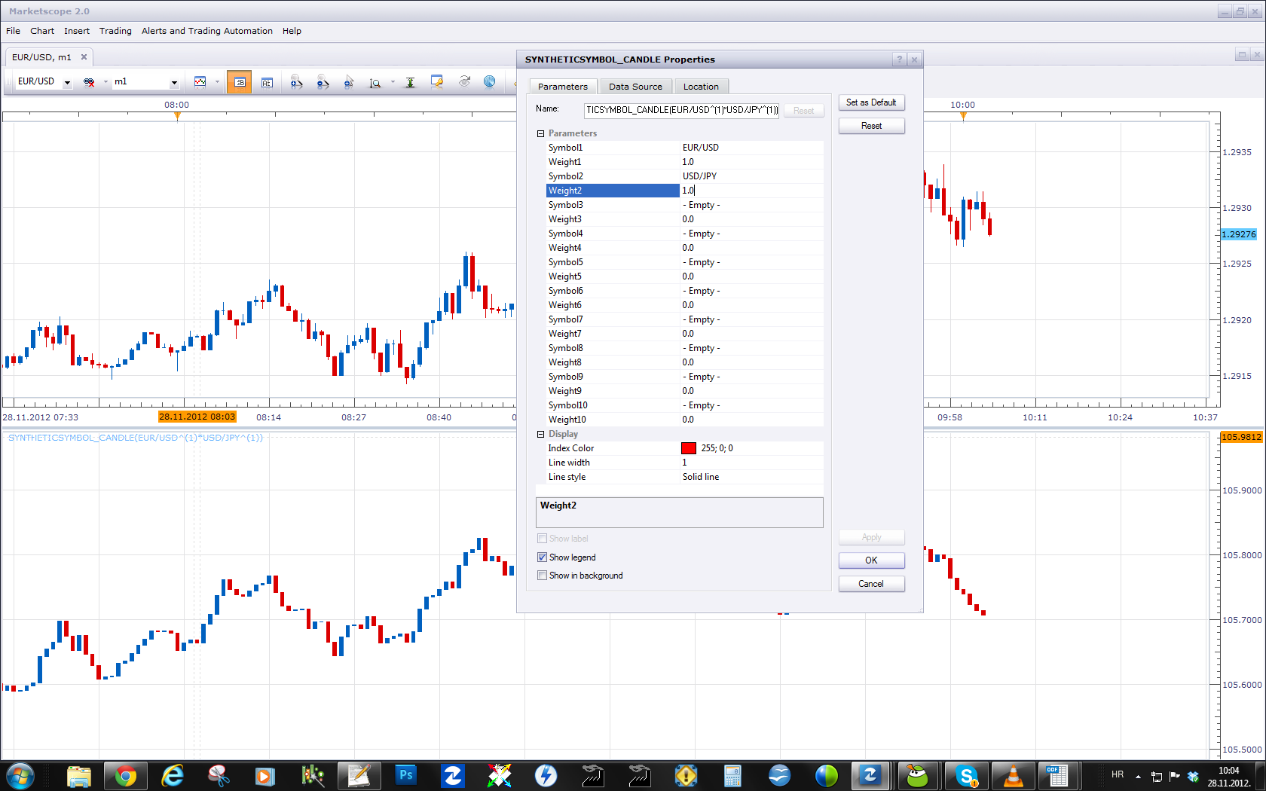
Task: Click the zoom out magnifier toolbar icon
Action: 323,82
